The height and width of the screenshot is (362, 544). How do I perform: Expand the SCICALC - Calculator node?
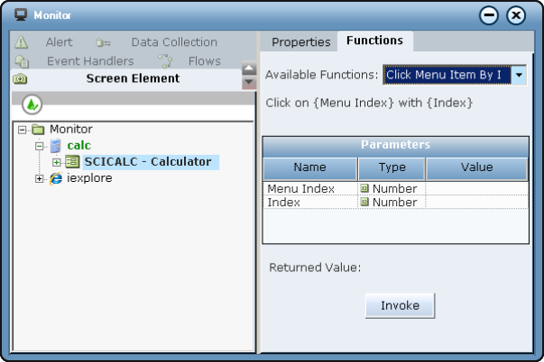pos(56,162)
